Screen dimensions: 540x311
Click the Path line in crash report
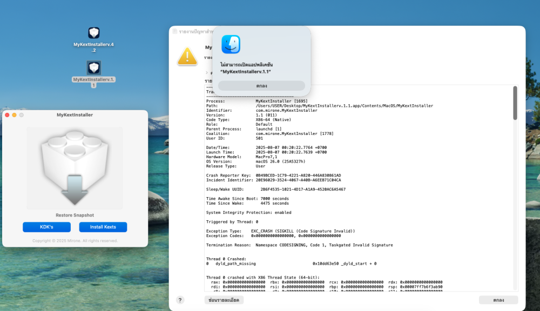click(320, 106)
